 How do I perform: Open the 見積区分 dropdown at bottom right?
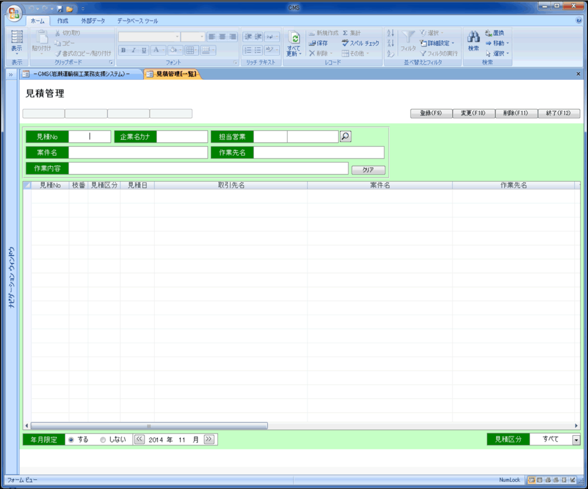576,440
